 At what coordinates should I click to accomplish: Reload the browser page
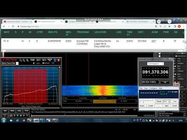click(x=13, y=26)
